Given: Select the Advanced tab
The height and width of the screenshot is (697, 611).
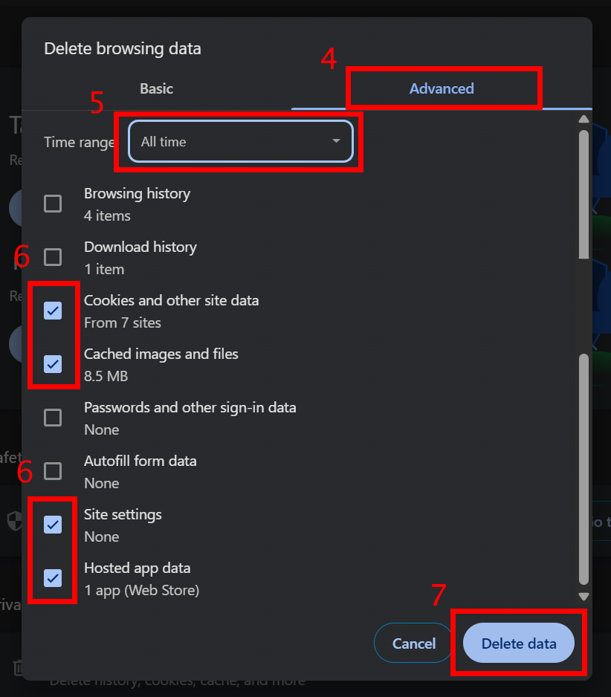Looking at the screenshot, I should pos(442,88).
